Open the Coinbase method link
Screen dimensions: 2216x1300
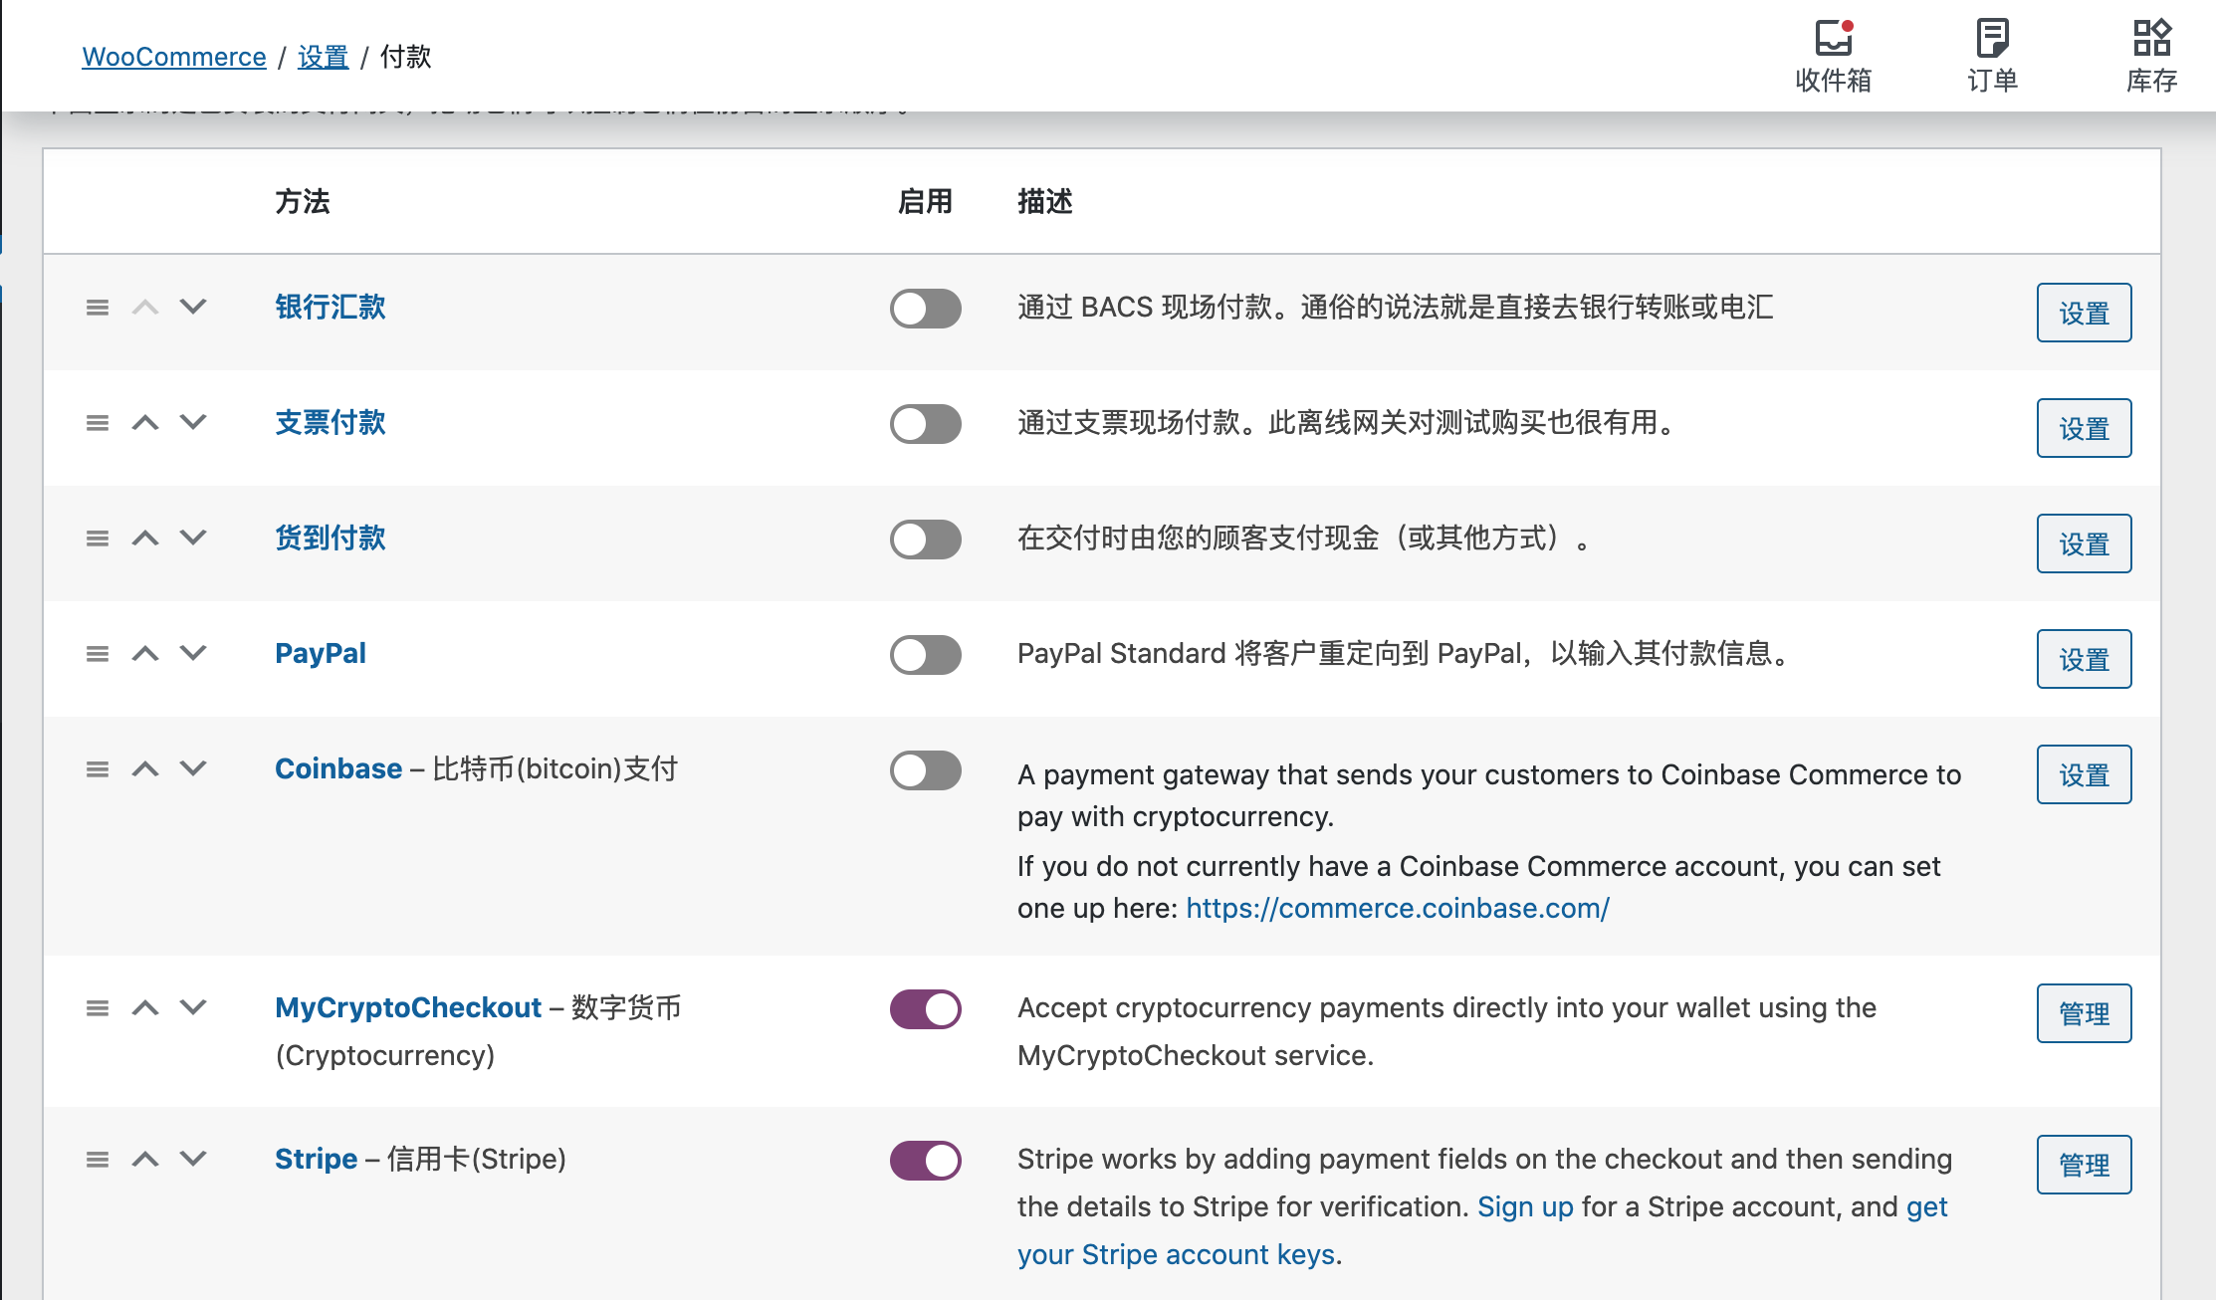(338, 768)
